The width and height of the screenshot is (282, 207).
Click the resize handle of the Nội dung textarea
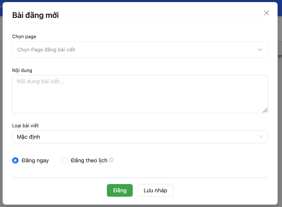[265, 110]
